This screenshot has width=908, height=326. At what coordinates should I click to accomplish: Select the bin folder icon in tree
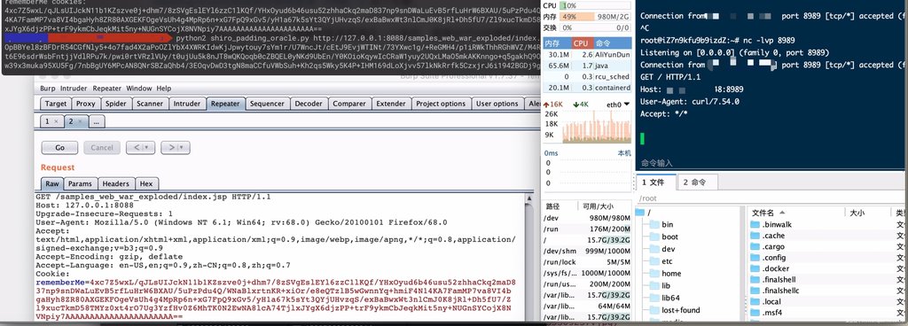coord(654,224)
